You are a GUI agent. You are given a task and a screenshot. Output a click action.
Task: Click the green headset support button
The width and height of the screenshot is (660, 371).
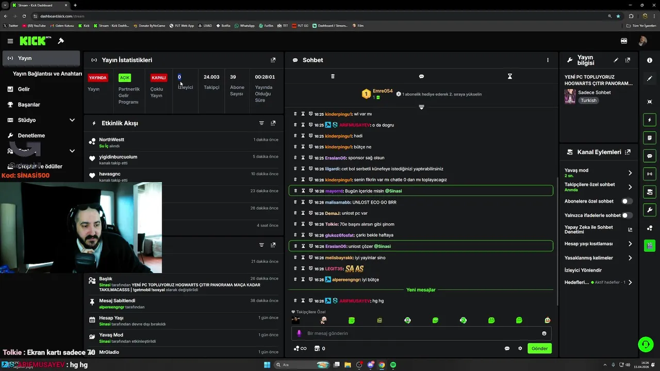[x=645, y=344]
